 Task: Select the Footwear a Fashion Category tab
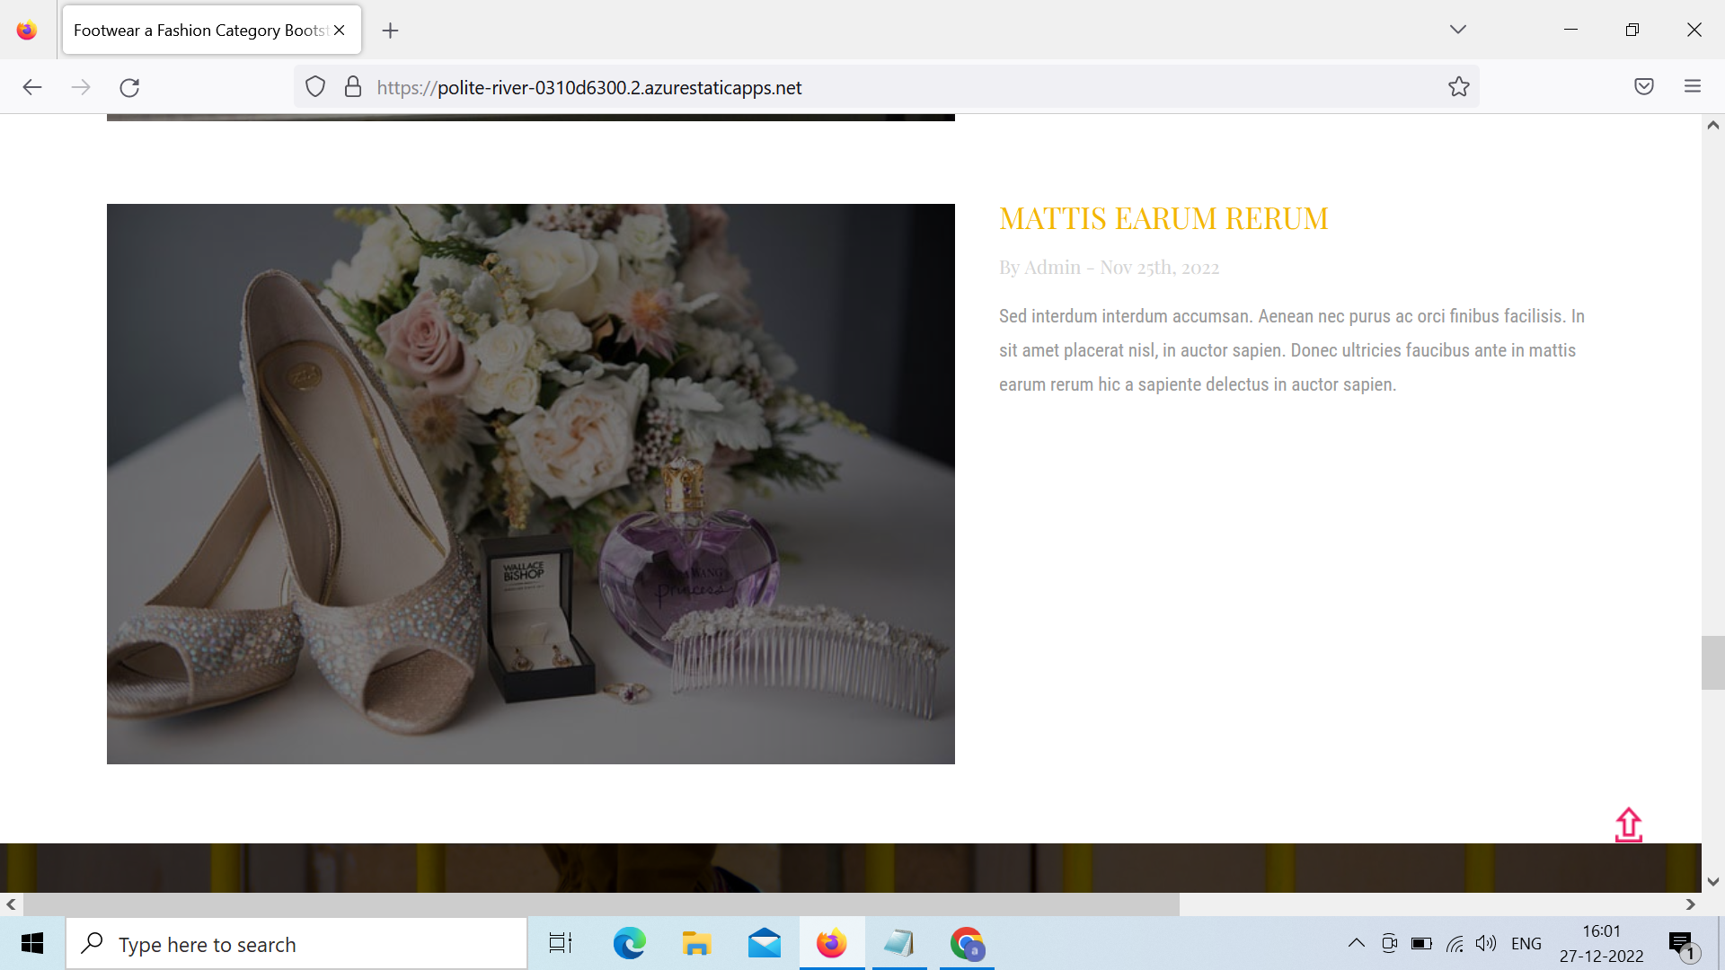click(199, 31)
